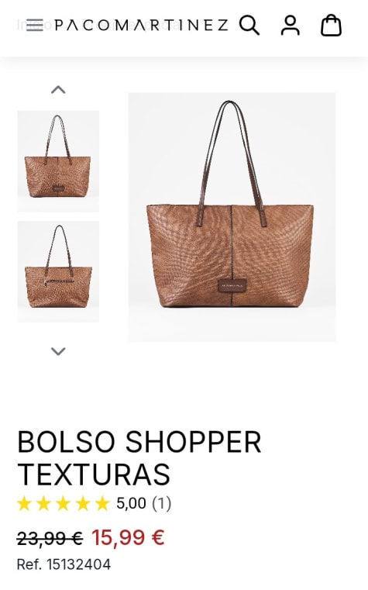Open the user account icon

coord(291,26)
